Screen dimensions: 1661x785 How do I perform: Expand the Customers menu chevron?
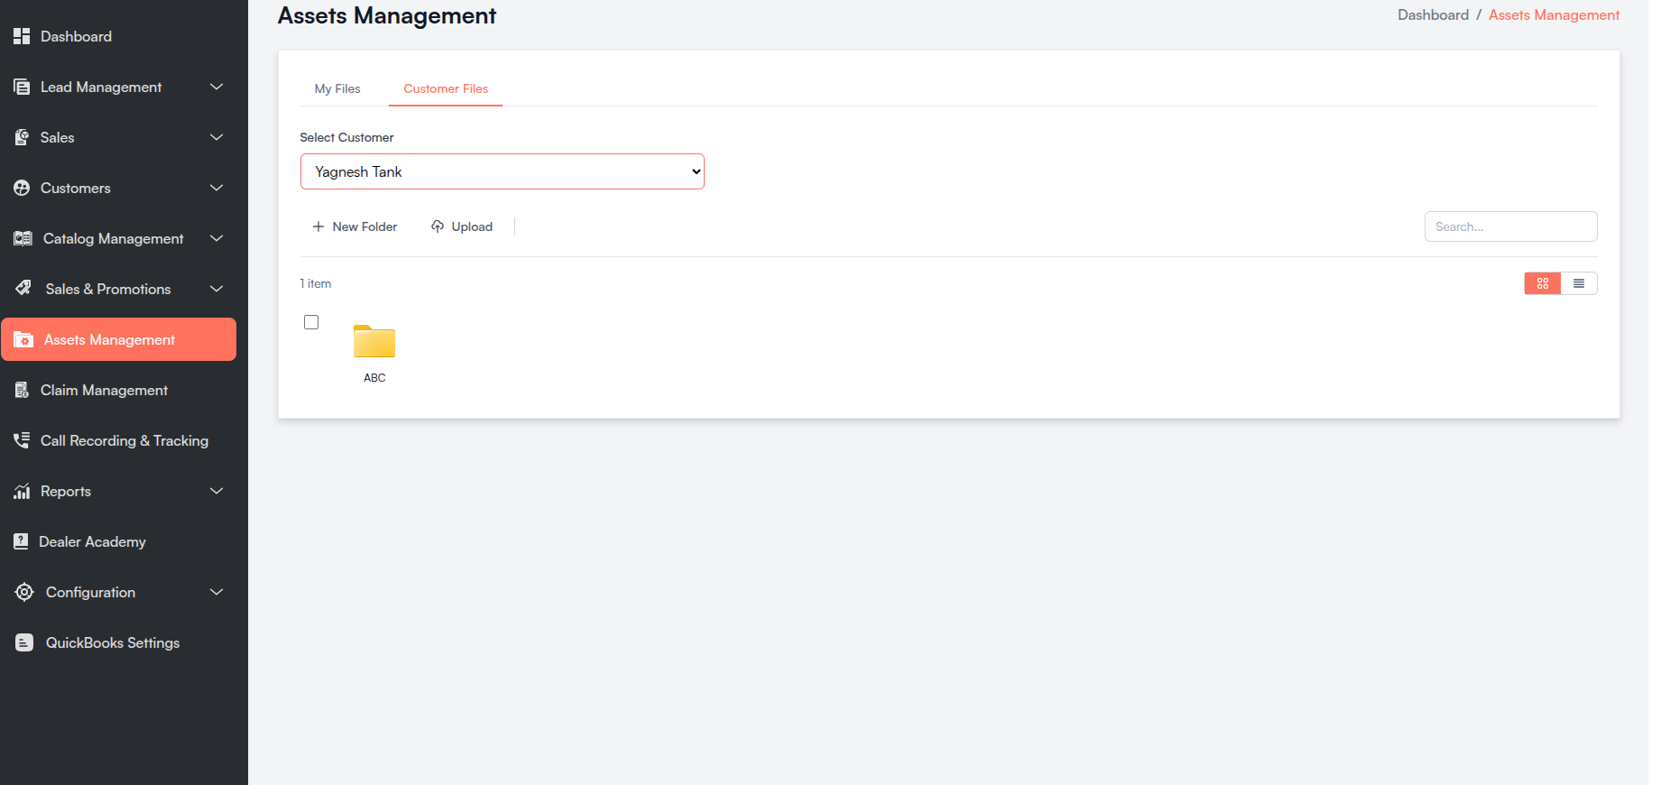coord(217,188)
